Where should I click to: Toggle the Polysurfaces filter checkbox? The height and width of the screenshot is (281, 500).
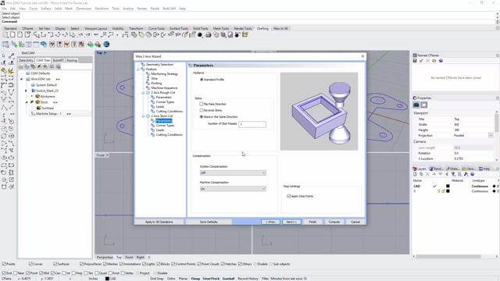[x=81, y=264]
